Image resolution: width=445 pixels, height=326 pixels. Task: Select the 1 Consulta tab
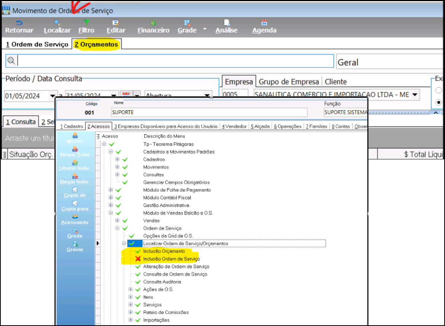pyautogui.click(x=21, y=122)
